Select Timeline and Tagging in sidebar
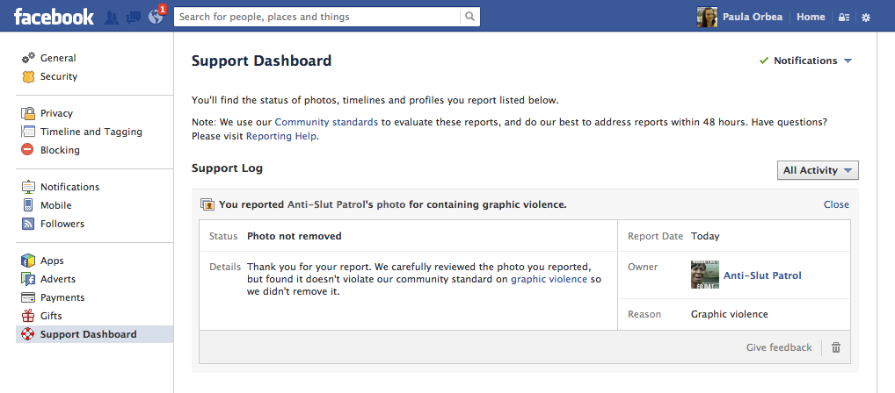Image resolution: width=895 pixels, height=393 pixels. click(x=91, y=132)
